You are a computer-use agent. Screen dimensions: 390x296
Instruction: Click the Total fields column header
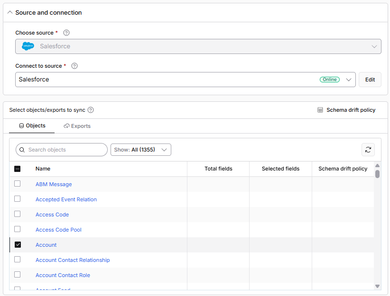(x=218, y=169)
